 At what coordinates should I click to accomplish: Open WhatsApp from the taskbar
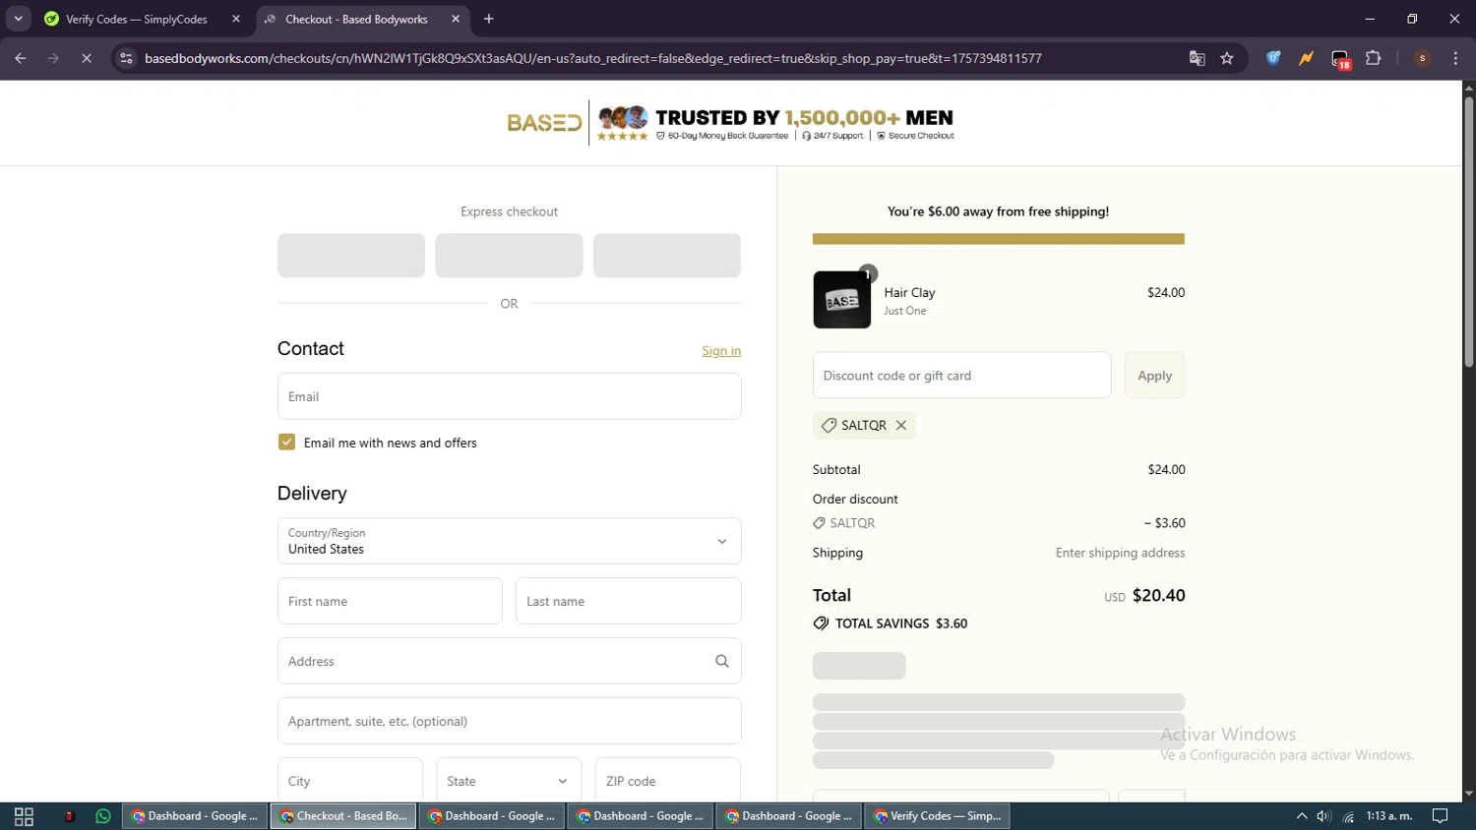click(x=103, y=816)
